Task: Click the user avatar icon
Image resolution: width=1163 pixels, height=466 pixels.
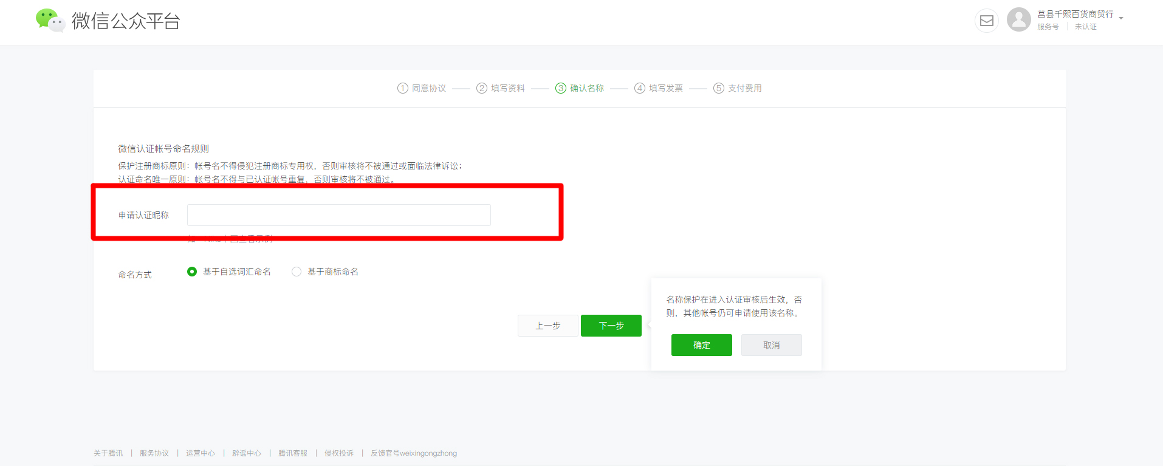Action: (x=1019, y=19)
